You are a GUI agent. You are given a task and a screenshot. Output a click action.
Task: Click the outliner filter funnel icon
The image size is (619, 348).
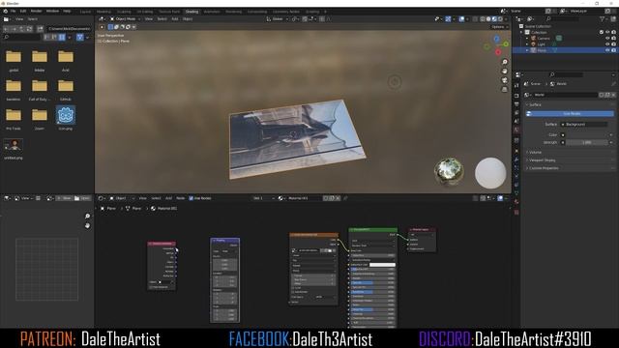[x=602, y=19]
